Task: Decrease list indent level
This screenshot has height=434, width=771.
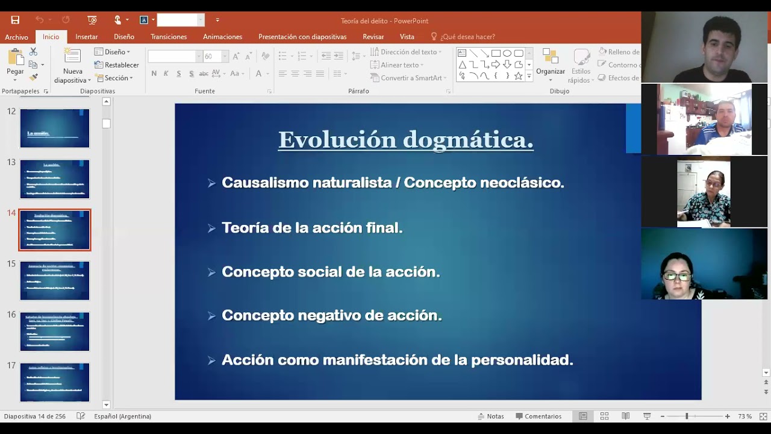Action: 326,56
